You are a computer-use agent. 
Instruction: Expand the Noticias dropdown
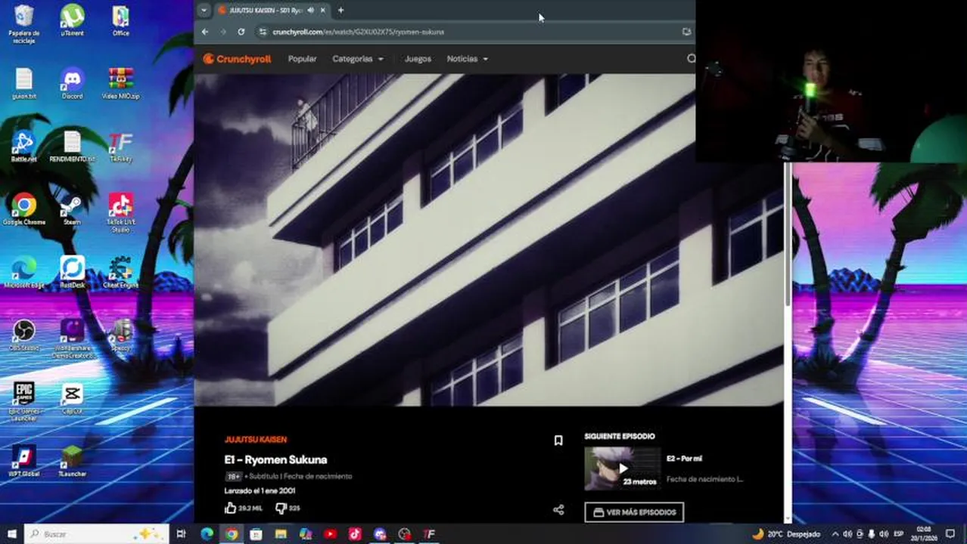[x=467, y=59]
